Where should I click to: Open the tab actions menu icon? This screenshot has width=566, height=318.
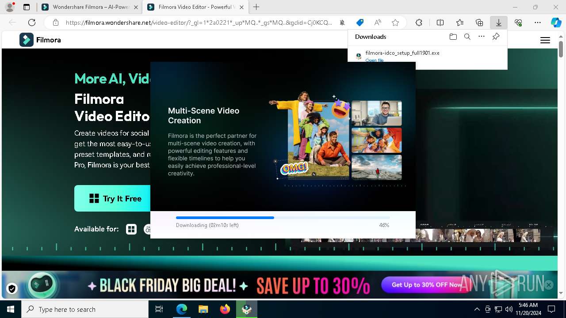(27, 7)
